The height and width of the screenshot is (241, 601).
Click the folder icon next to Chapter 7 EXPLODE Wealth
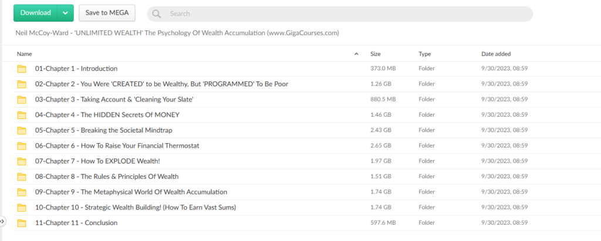22,161
